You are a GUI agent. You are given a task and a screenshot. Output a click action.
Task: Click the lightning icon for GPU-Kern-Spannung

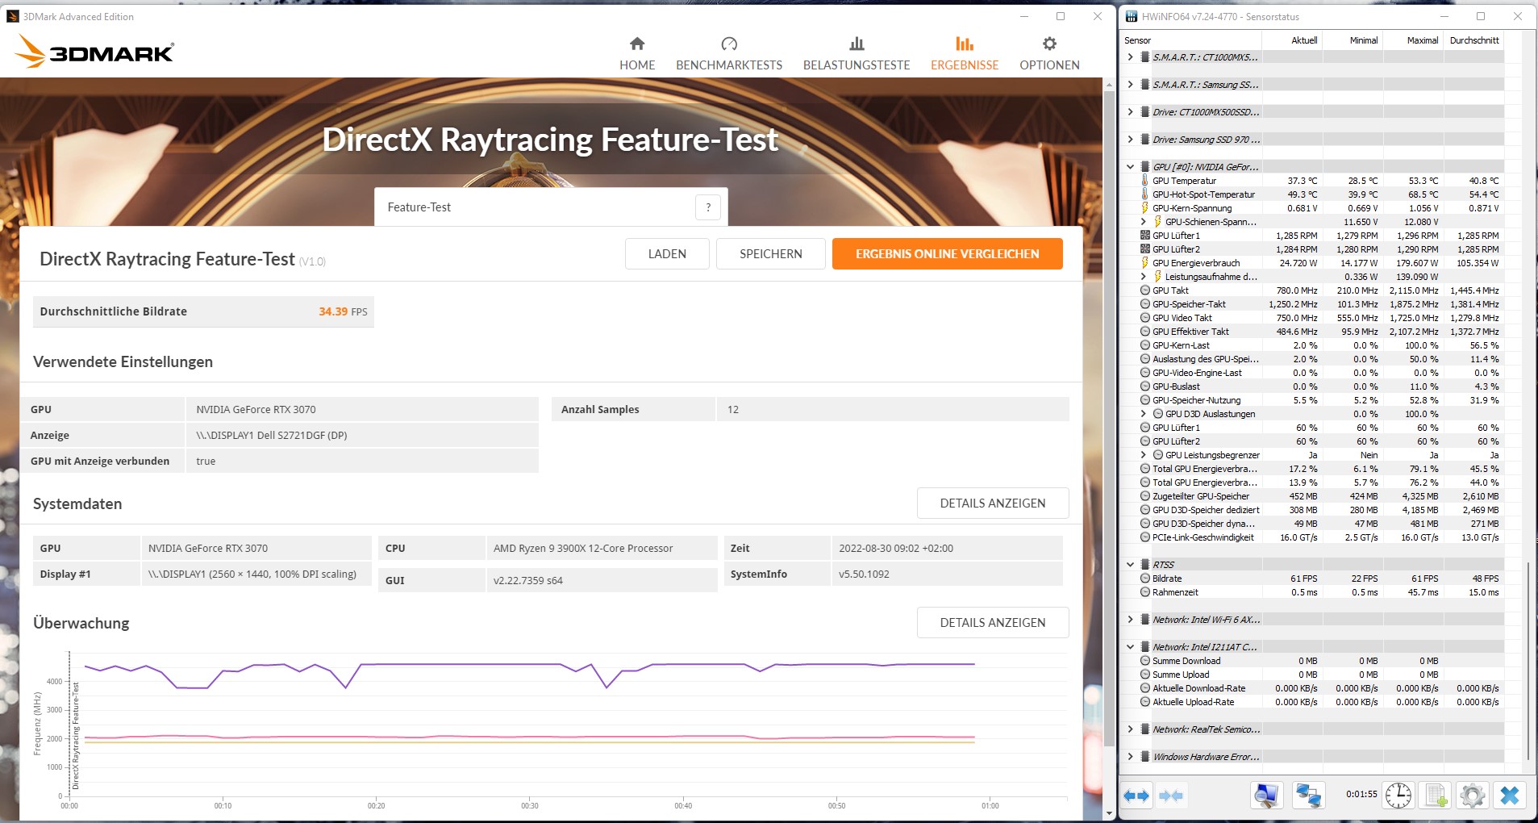pyautogui.click(x=1144, y=208)
